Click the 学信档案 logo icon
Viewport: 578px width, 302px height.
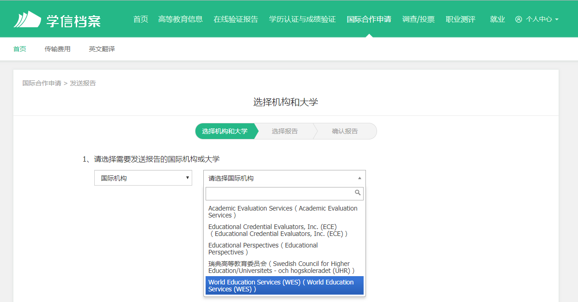pyautogui.click(x=27, y=19)
